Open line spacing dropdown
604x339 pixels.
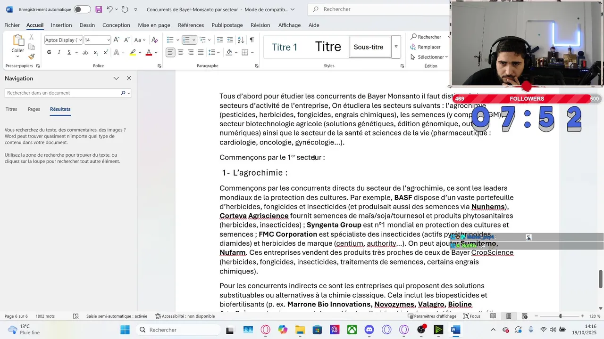[x=214, y=52]
